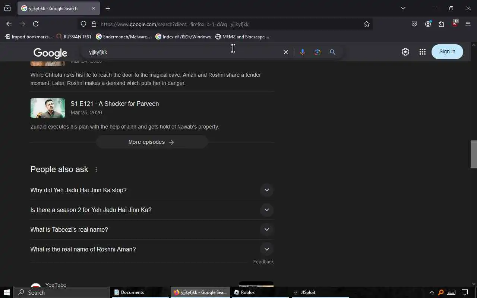477x298 pixels.
Task: Open the Extensions puzzle icon
Action: 441,24
